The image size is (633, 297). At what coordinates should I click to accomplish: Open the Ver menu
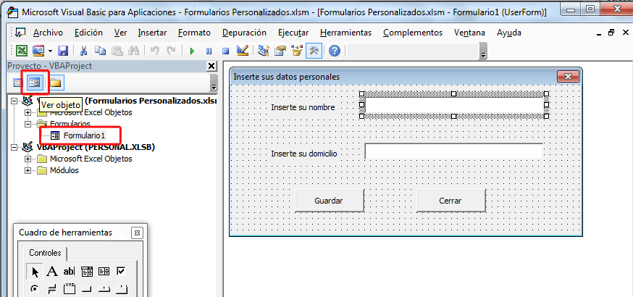click(x=120, y=33)
